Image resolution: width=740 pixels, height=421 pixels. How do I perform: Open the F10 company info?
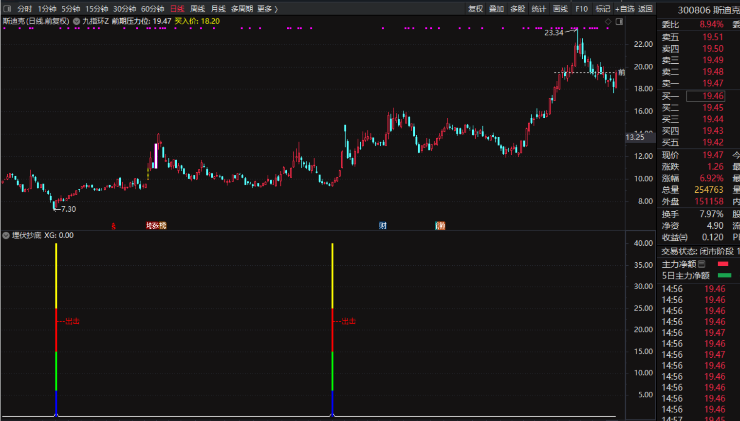581,9
